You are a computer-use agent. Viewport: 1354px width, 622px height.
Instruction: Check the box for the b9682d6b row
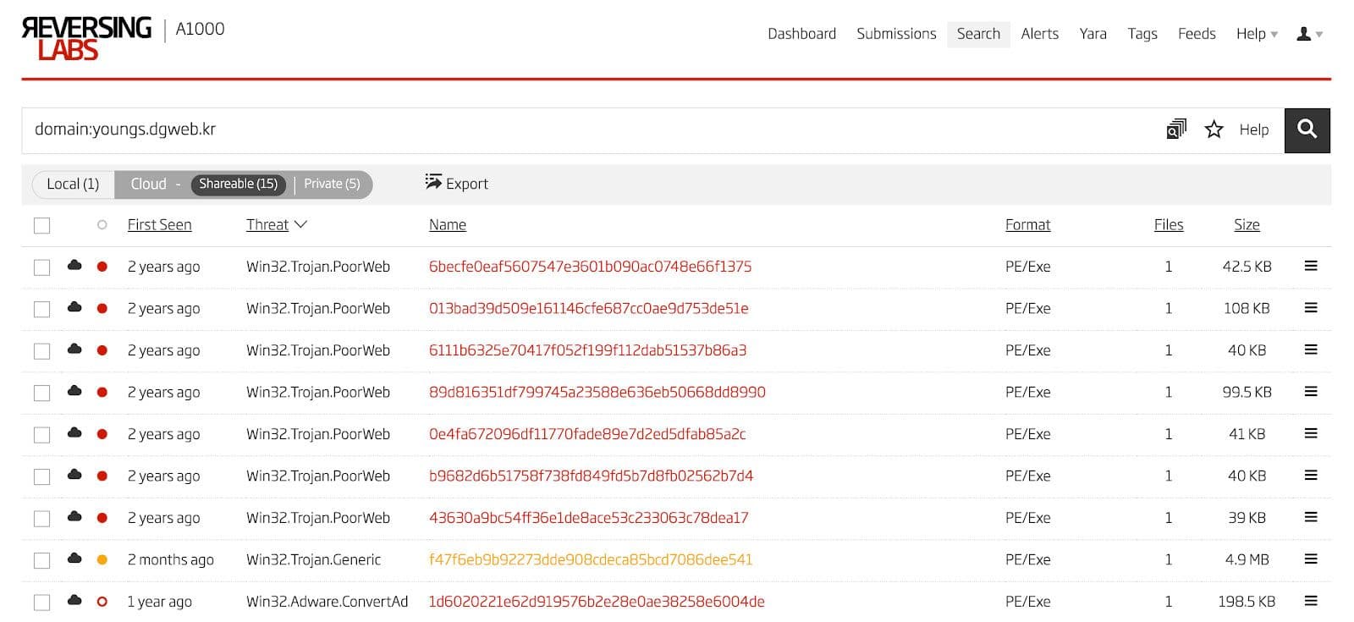[41, 477]
